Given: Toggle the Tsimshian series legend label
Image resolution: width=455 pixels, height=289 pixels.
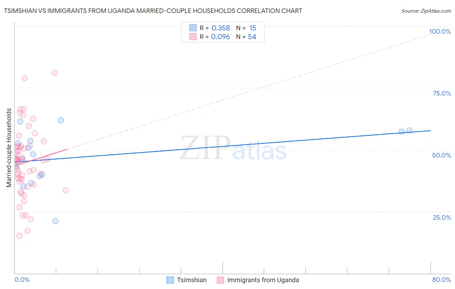Looking at the screenshot, I should coord(192,280).
